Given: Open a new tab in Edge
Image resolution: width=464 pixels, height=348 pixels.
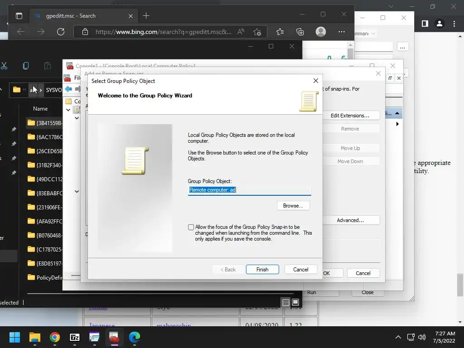Looking at the screenshot, I should click(146, 16).
